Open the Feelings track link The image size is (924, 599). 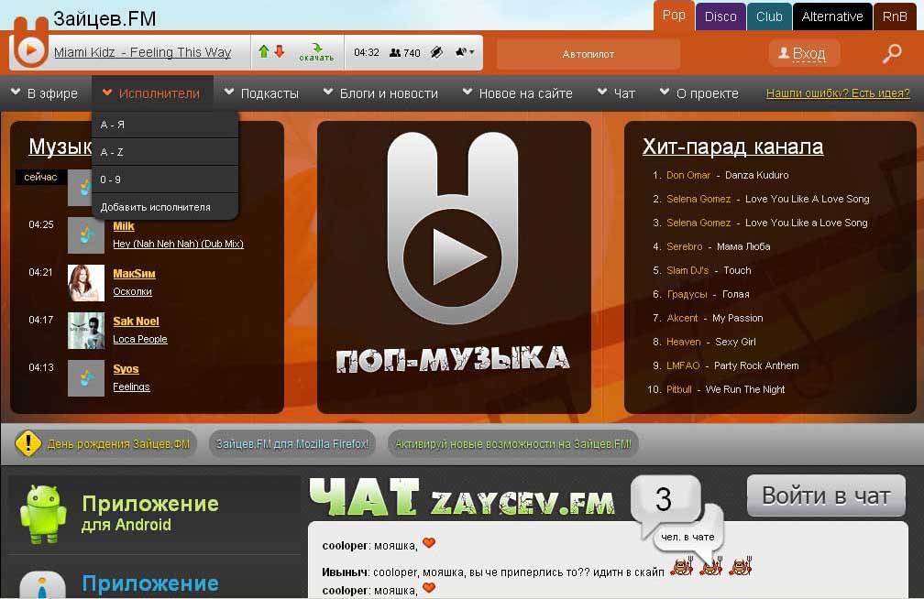131,387
